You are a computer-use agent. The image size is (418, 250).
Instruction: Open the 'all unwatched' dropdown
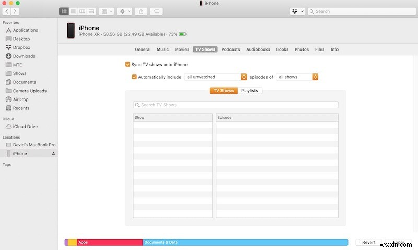pos(215,77)
